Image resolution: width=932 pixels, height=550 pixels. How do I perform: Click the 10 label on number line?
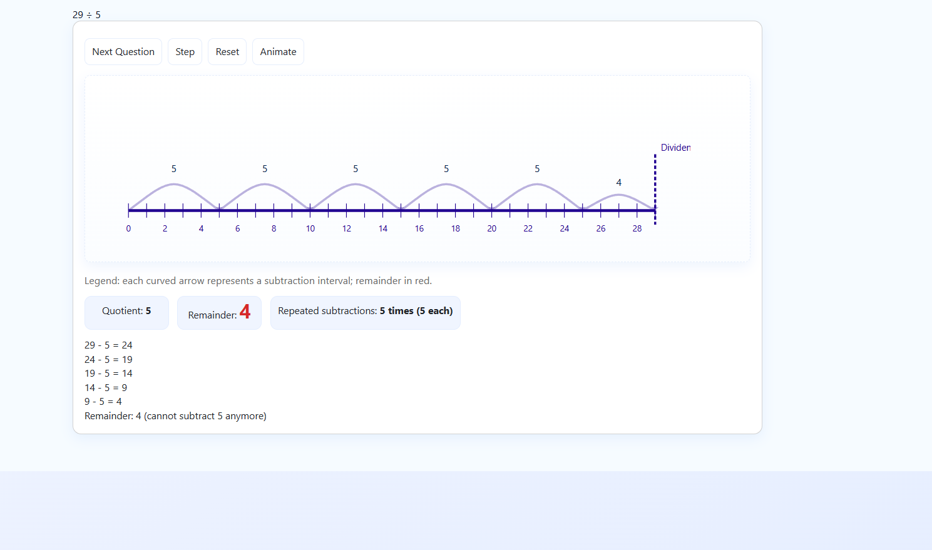pyautogui.click(x=310, y=229)
